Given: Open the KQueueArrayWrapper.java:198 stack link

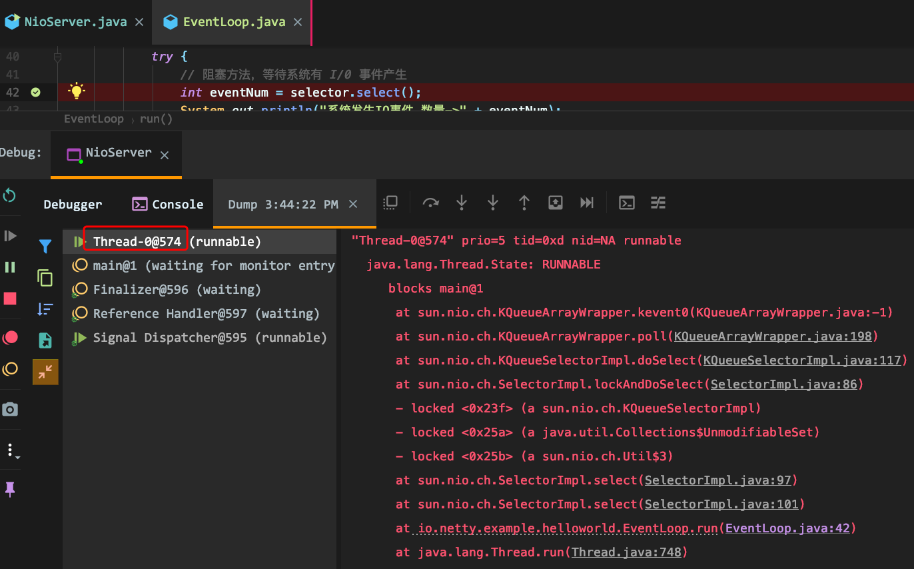Looking at the screenshot, I should (x=773, y=336).
